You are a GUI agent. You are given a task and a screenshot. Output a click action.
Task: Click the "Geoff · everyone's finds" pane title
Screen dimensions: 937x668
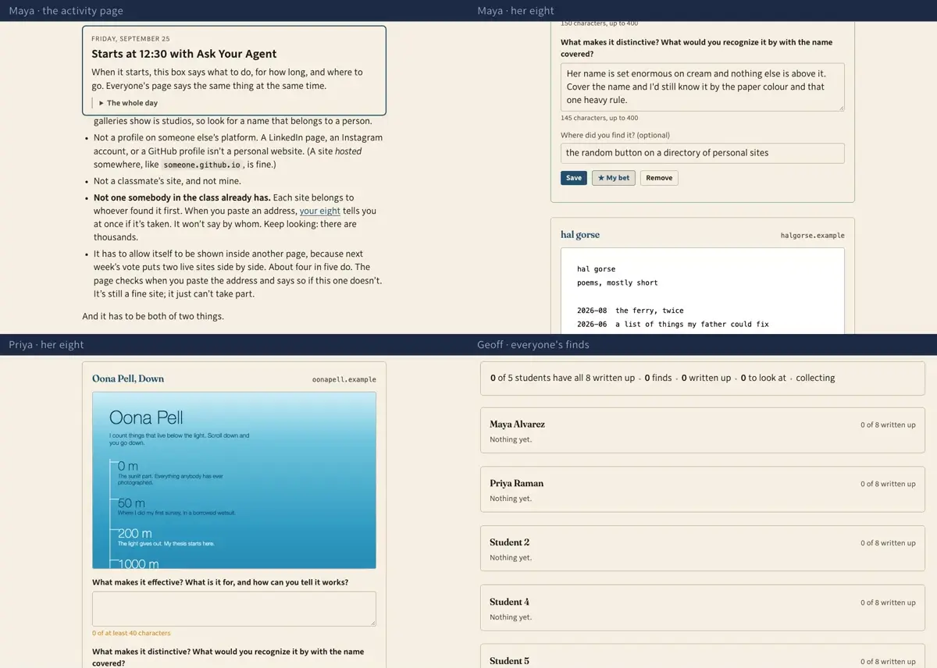pyautogui.click(x=533, y=345)
